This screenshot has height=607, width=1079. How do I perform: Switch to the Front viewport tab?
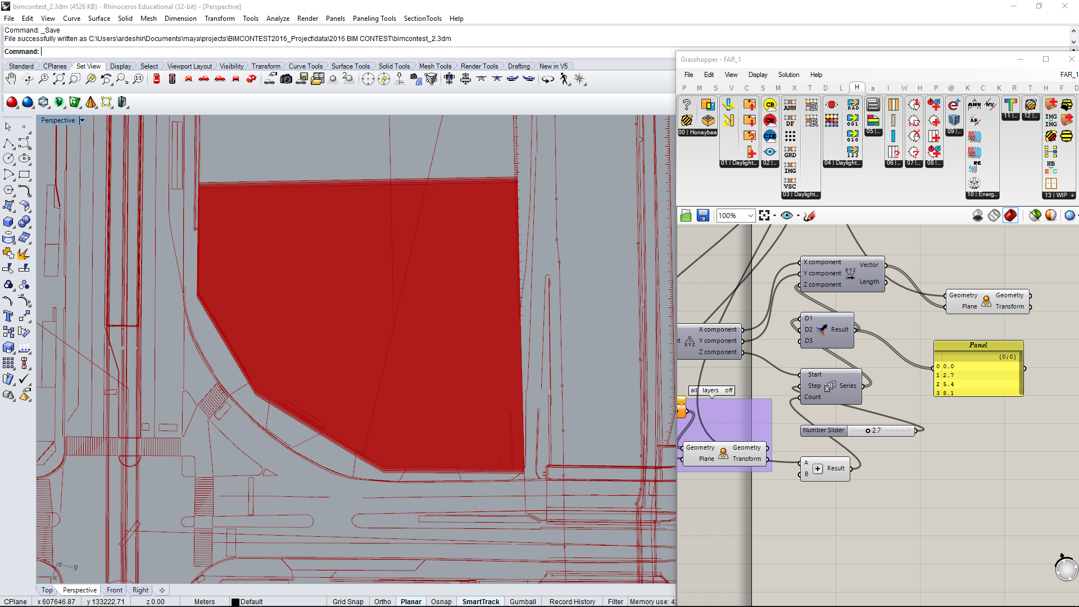(x=115, y=590)
